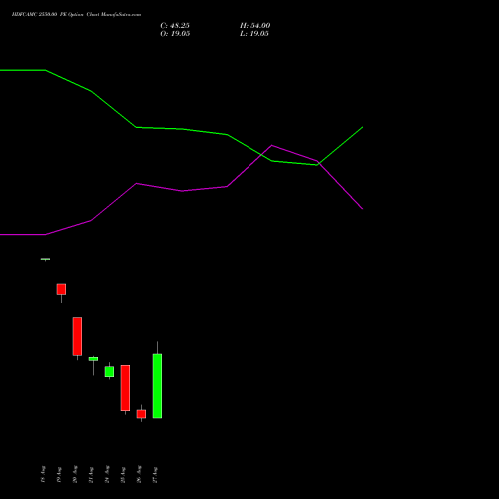Click the open value 'O: 19.05'
Viewport: 499px width, 499px height.
pyautogui.click(x=175, y=34)
